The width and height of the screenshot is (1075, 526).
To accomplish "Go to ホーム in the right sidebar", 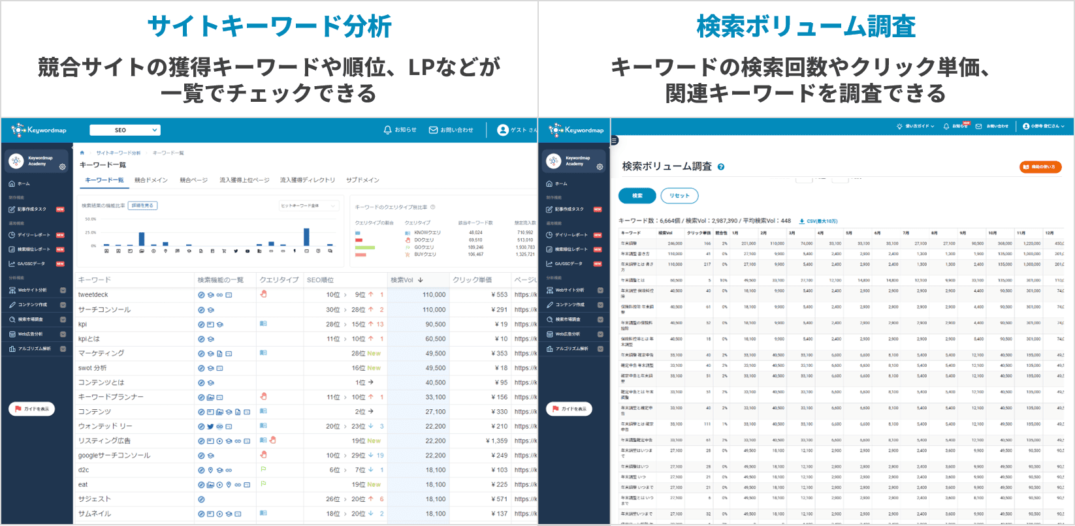I will pyautogui.click(x=557, y=184).
